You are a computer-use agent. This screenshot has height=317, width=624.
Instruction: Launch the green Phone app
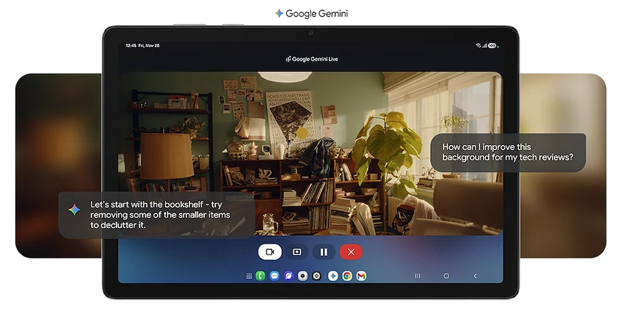(x=260, y=276)
